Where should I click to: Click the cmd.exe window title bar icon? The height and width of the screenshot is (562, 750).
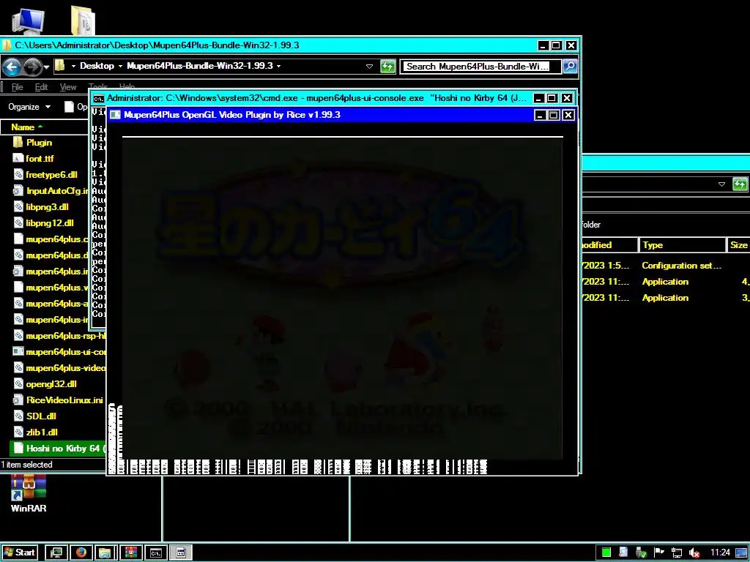pyautogui.click(x=99, y=99)
